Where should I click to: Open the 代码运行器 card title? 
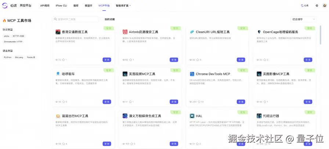[271, 116]
